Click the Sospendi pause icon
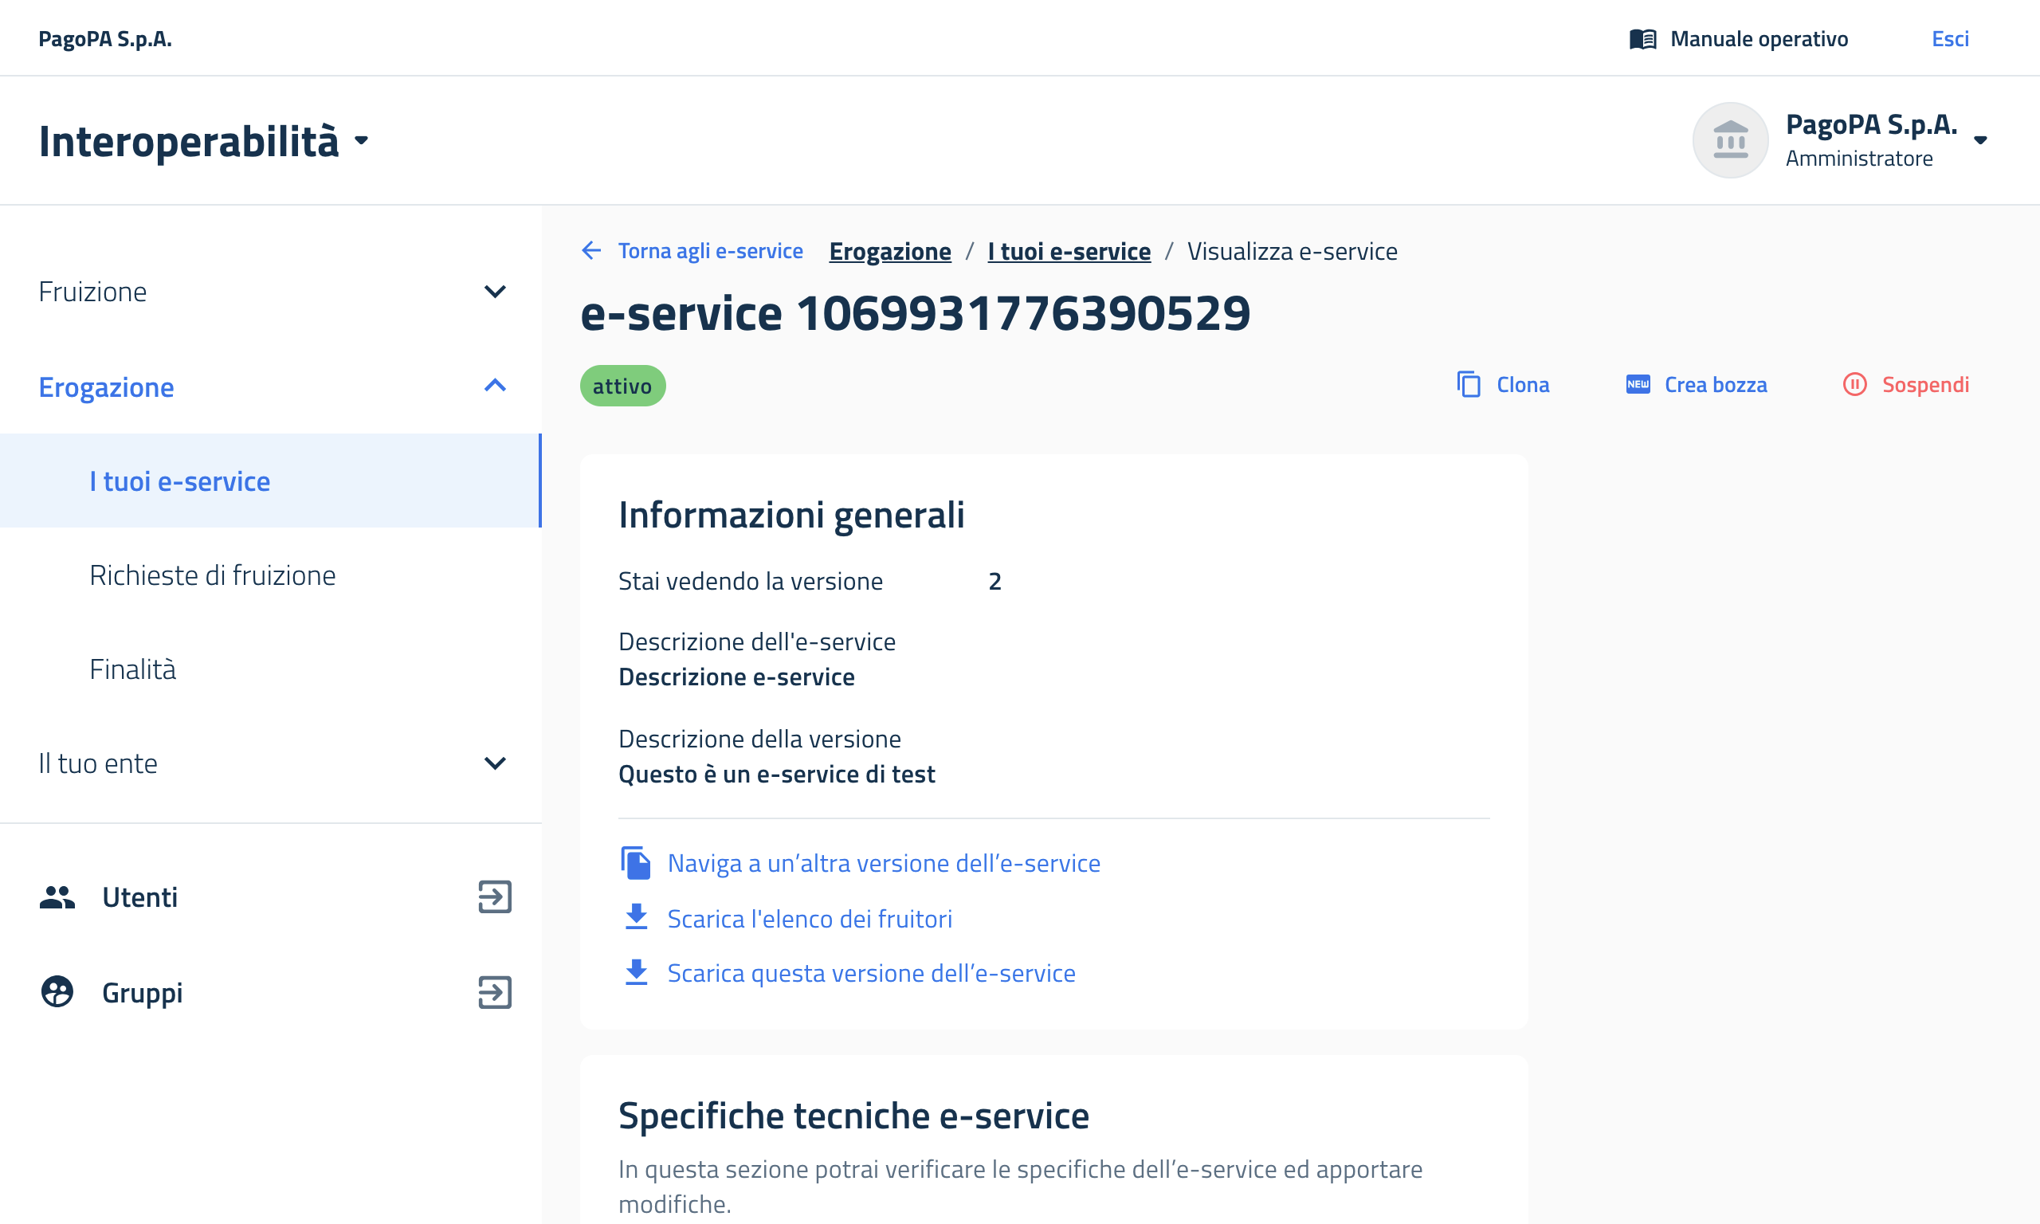2040x1224 pixels. (x=1854, y=384)
